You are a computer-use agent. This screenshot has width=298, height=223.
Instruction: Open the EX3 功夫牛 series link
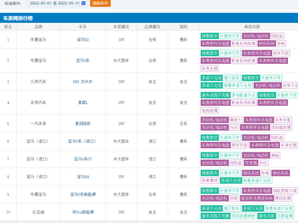(83, 82)
